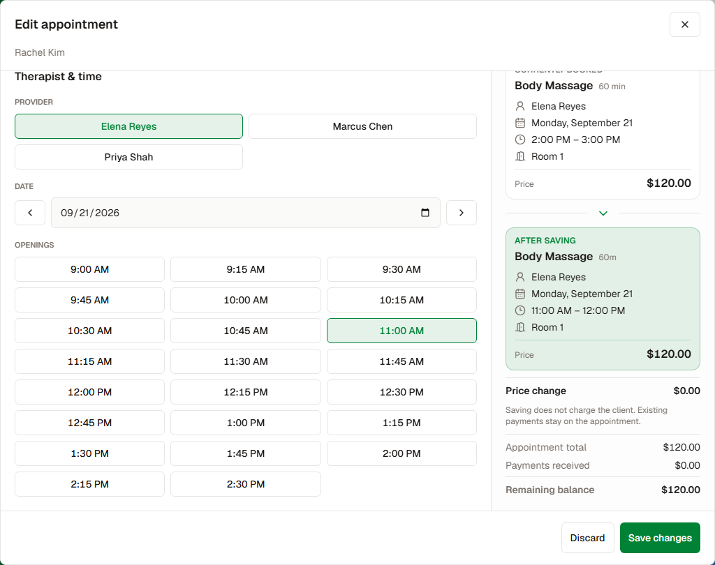Click the 11:00 AM – 12:00 PM time text

577,311
